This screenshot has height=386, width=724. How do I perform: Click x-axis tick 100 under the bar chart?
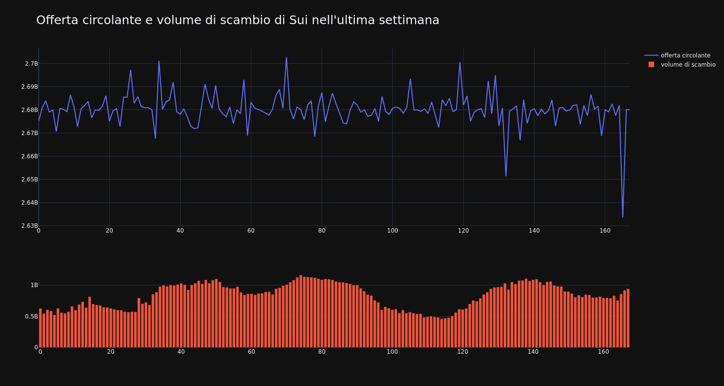point(392,352)
